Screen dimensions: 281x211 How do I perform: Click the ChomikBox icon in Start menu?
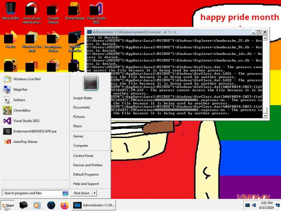(x=7, y=110)
